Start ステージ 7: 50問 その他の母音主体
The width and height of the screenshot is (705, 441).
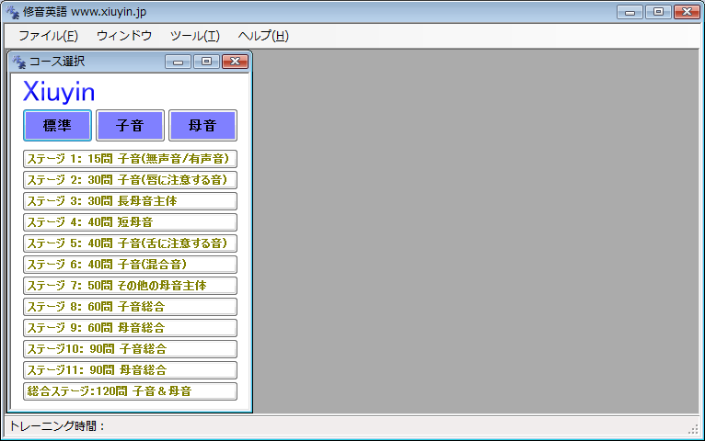[130, 286]
